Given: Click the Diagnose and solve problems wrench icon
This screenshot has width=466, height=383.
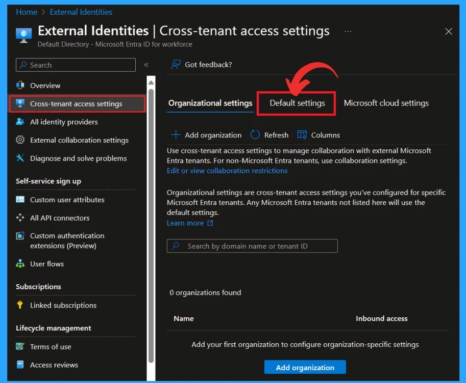Looking at the screenshot, I should [20, 158].
